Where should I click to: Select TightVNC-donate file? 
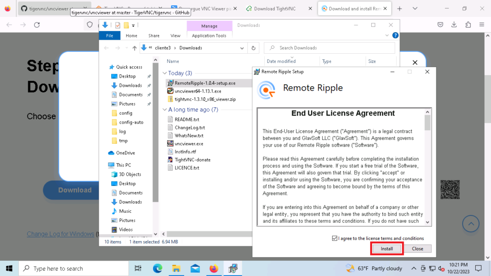(192, 160)
